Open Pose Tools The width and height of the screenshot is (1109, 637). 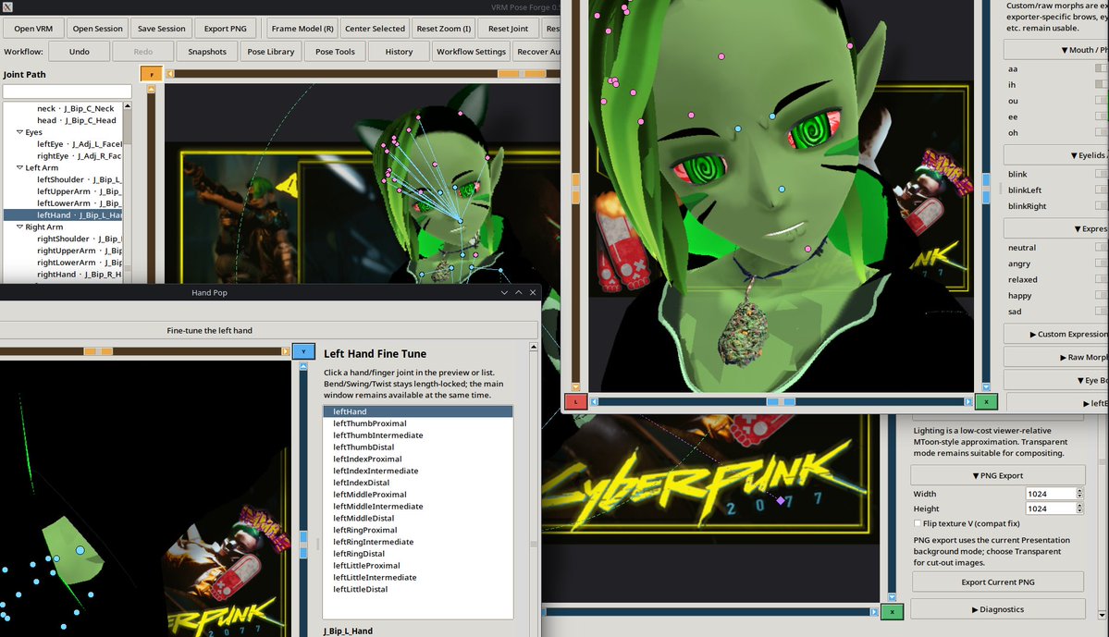pyautogui.click(x=335, y=52)
